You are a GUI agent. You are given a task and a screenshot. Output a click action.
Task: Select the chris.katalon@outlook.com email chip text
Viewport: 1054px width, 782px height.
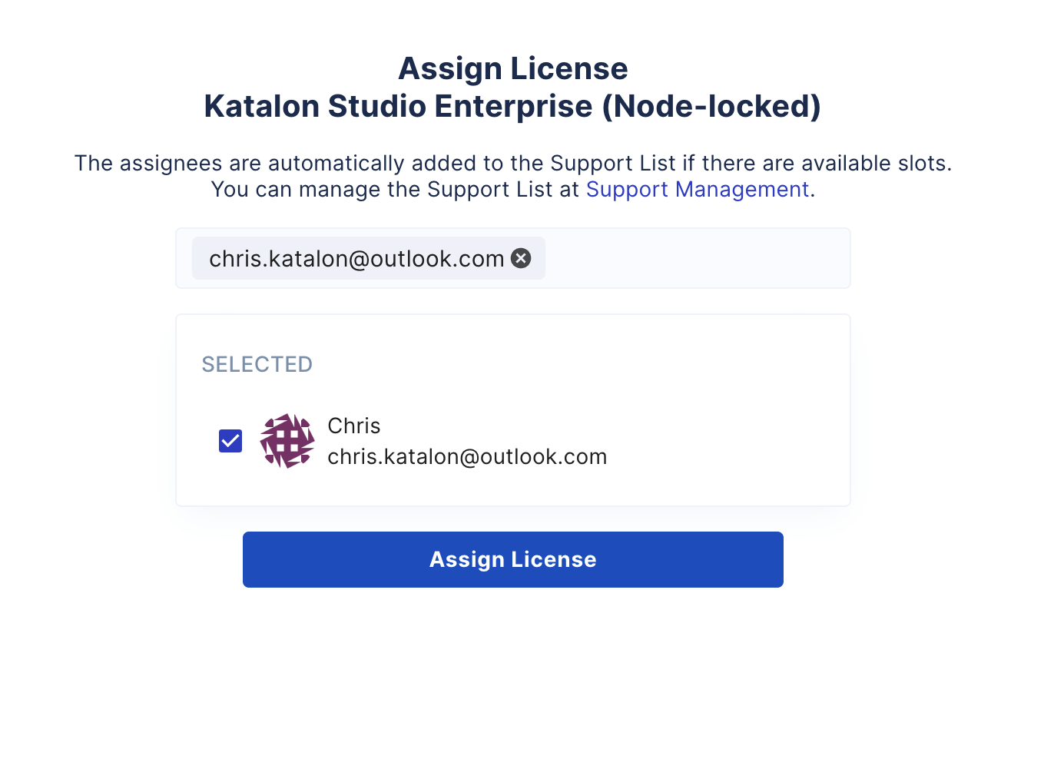(356, 259)
